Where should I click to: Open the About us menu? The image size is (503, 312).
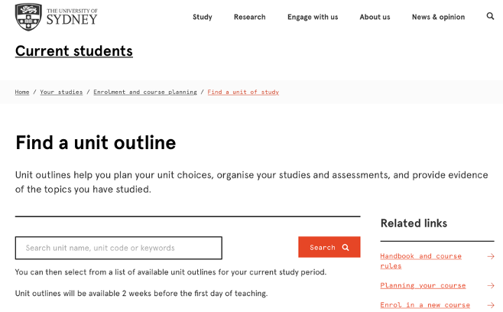pos(375,17)
